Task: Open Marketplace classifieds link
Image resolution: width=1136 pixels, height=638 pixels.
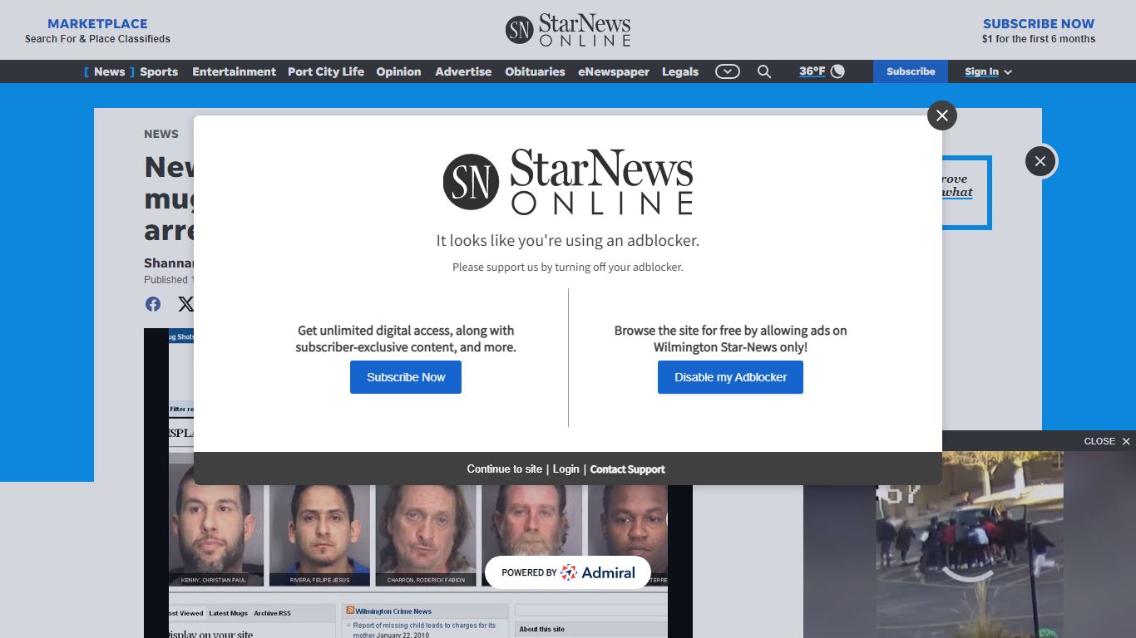Action: click(x=97, y=31)
